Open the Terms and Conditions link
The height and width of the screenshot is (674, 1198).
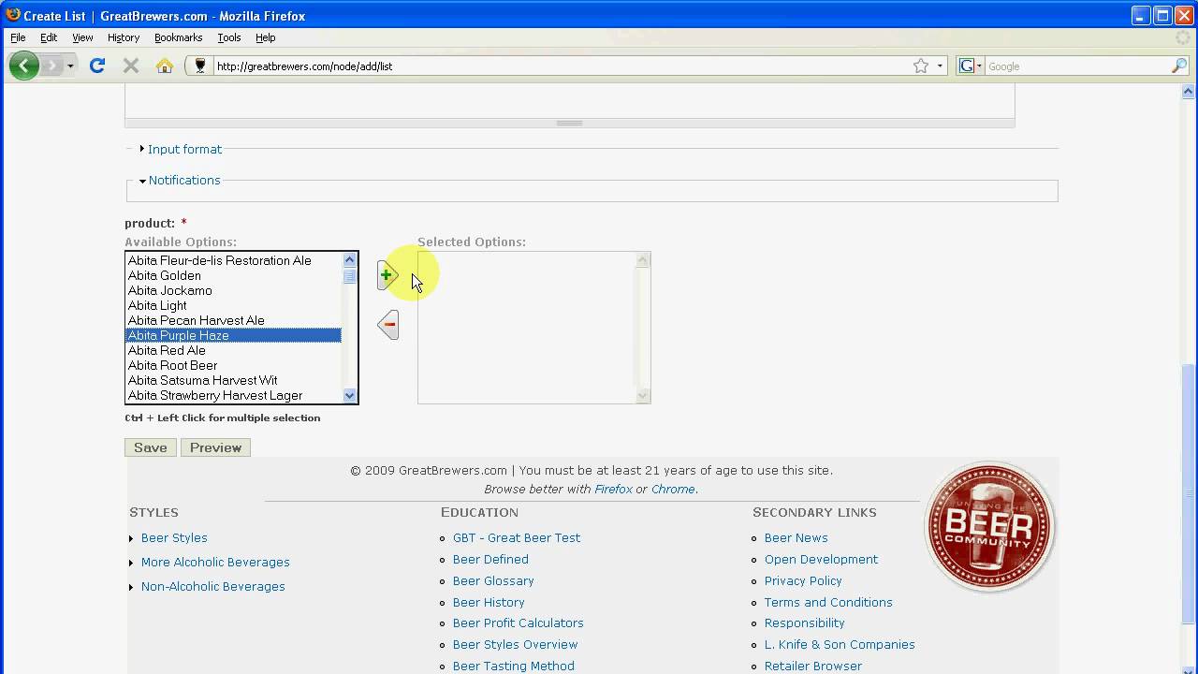click(x=828, y=602)
